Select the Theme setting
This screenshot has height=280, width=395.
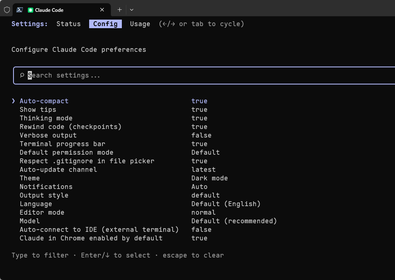(30, 178)
